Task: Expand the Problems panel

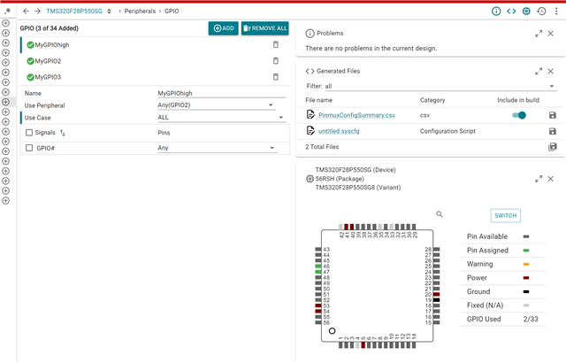Action: coord(539,34)
